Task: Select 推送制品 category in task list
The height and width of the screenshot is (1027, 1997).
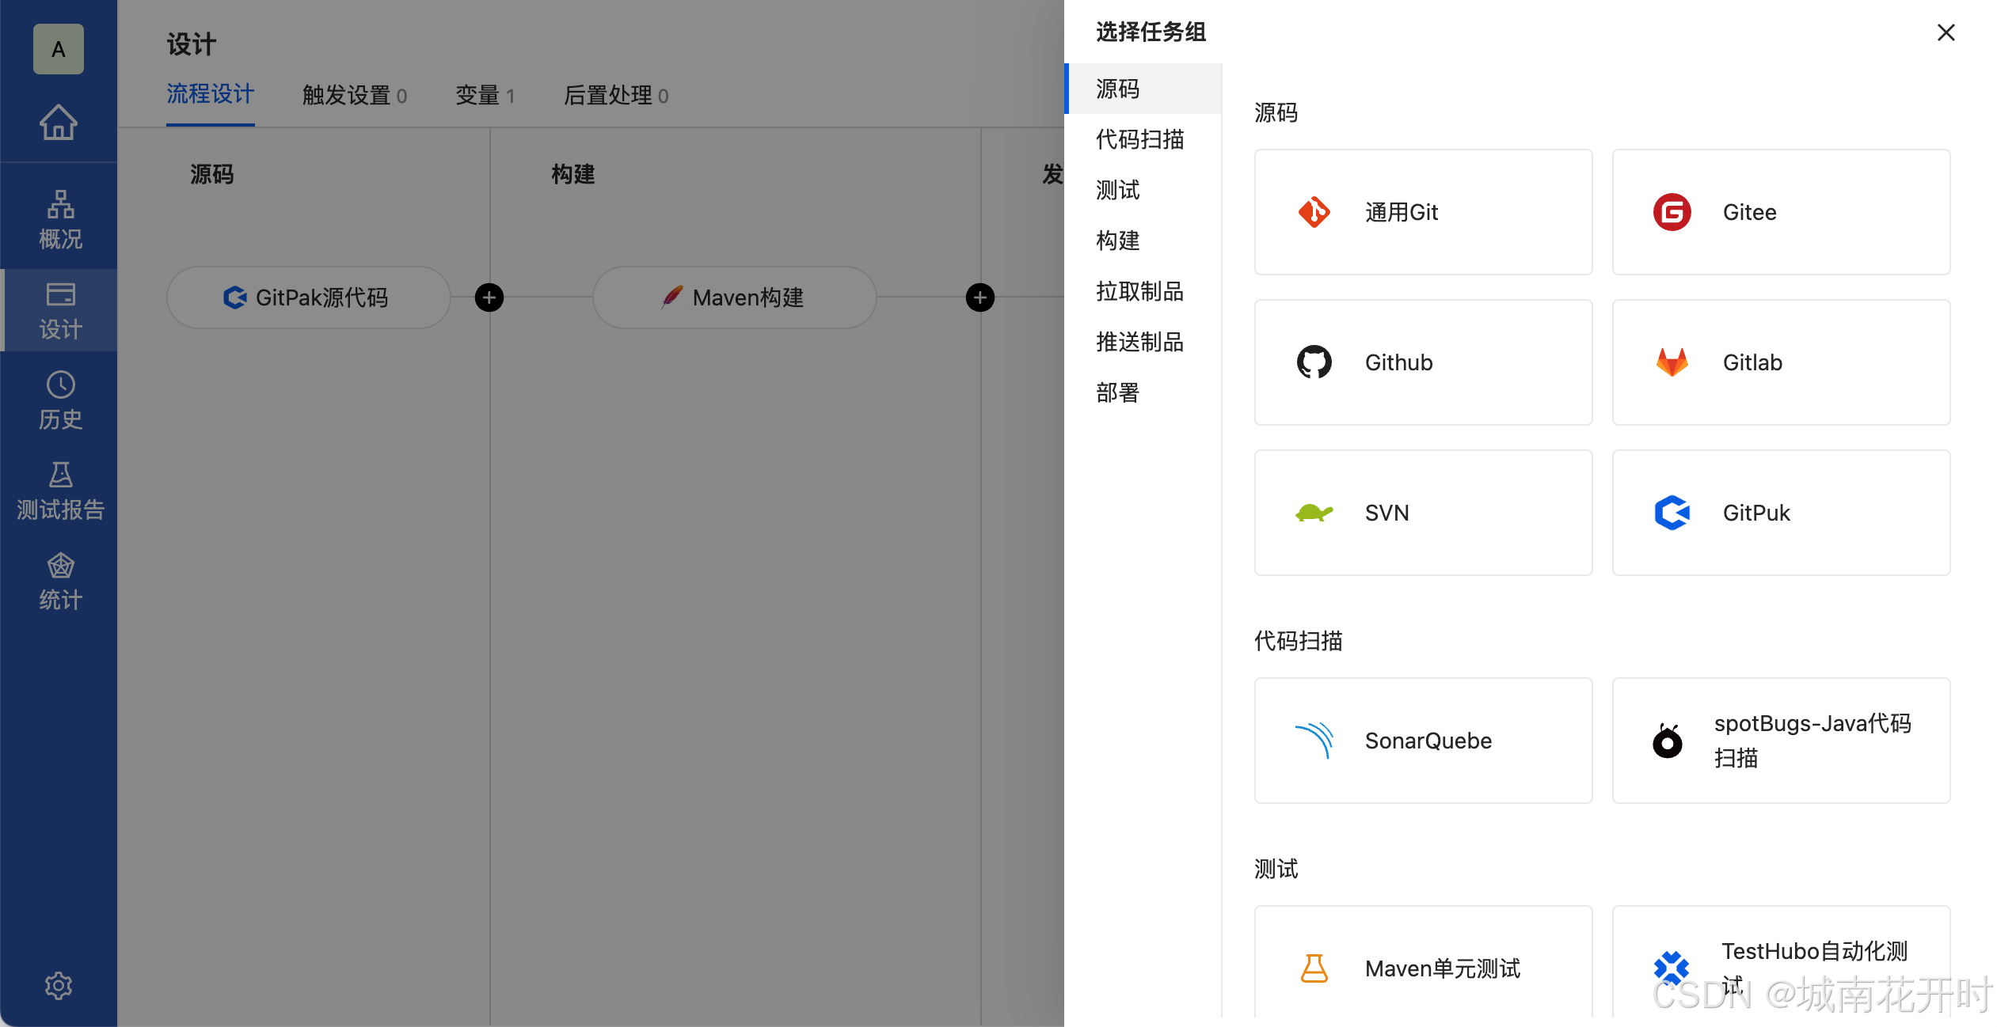Action: (x=1144, y=342)
